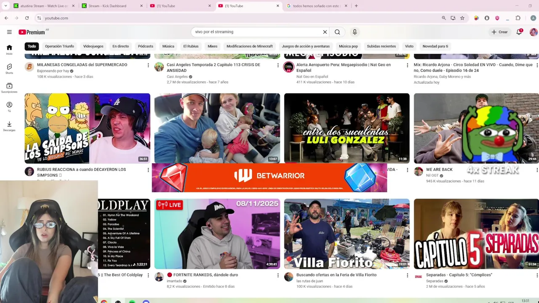Open the zoom magnifier in the address bar
This screenshot has width=539, height=303.
point(444,18)
